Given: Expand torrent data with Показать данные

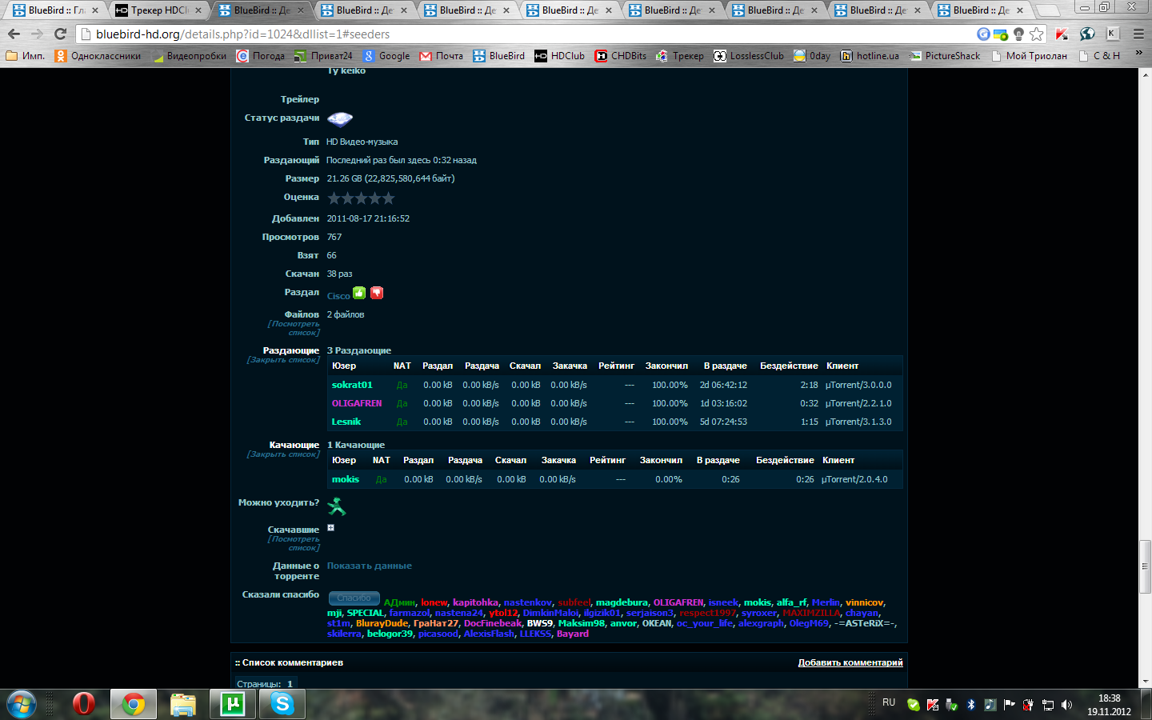Looking at the screenshot, I should coord(370,566).
